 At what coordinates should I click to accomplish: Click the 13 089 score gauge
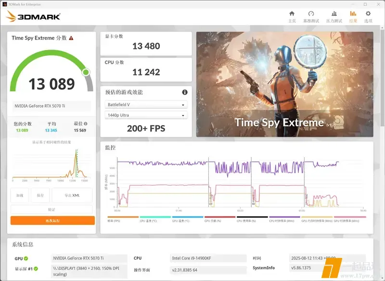tap(51, 71)
